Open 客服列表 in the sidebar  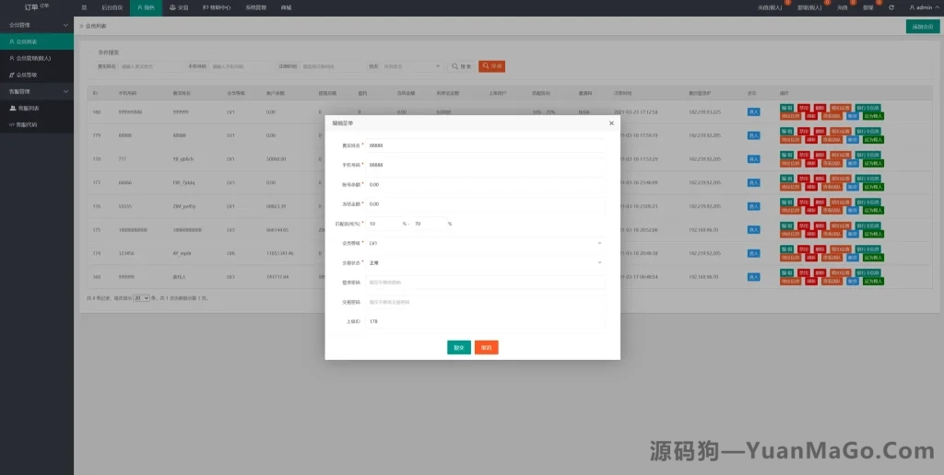(x=37, y=109)
